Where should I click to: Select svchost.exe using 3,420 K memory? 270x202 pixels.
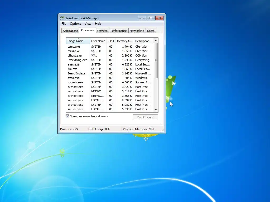coord(110,87)
